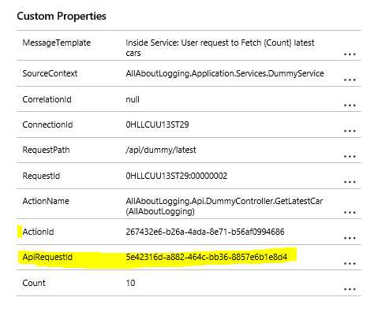Click the 'Inside Service: User request' message value
This screenshot has height=312, width=374.
tap(220, 48)
